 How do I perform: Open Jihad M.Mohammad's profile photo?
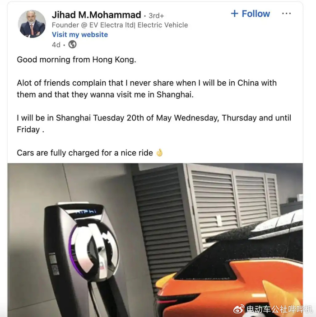point(32,24)
